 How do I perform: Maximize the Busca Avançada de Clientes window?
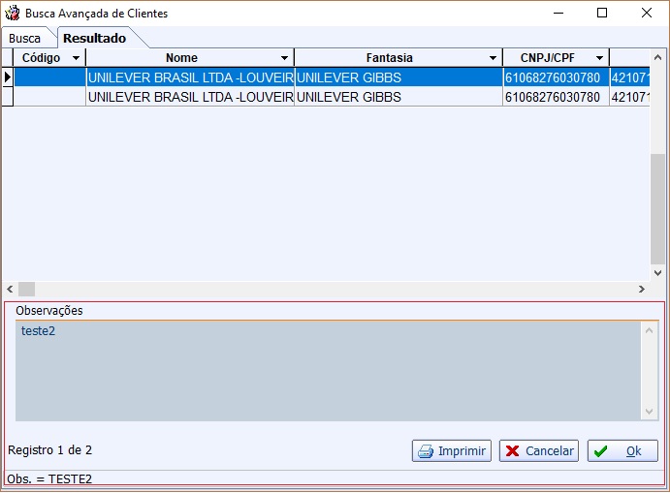602,13
